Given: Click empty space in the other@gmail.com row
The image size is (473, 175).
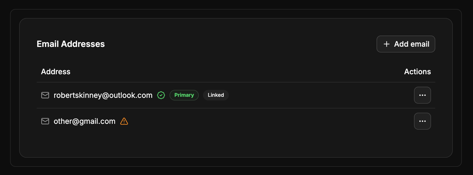Looking at the screenshot, I should tap(266, 121).
